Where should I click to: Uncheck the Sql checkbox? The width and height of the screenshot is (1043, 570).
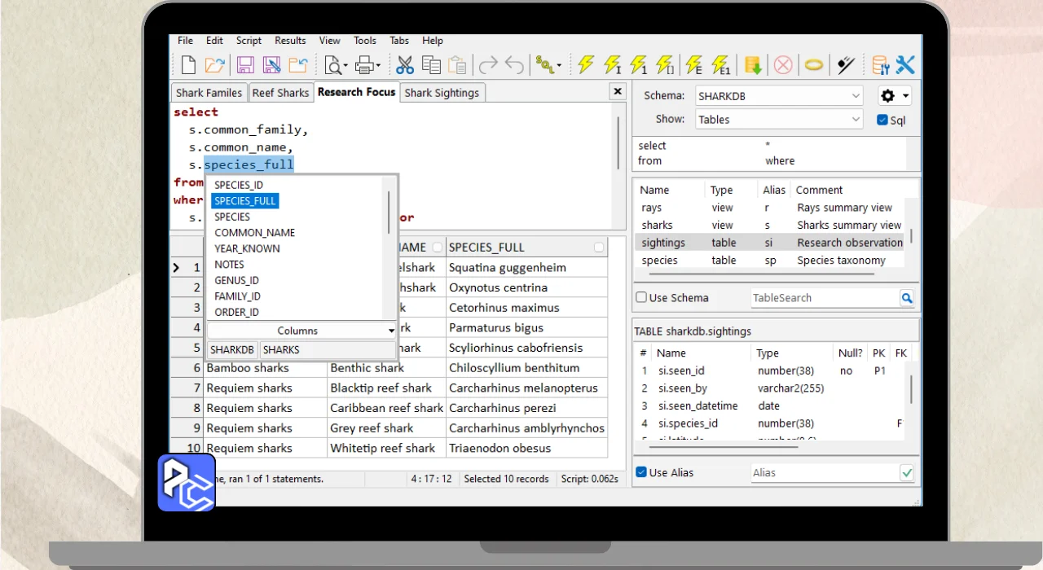[x=882, y=121]
